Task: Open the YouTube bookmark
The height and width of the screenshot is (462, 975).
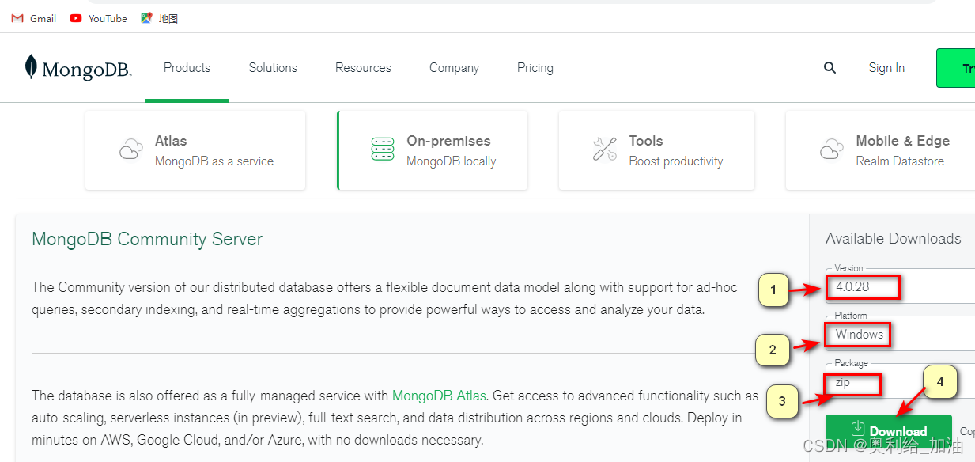Action: pos(99,18)
